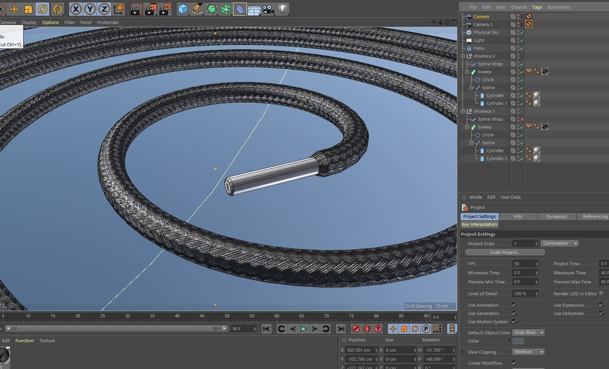Toggle the X axis lock
The height and width of the screenshot is (369, 609).
coord(76,9)
